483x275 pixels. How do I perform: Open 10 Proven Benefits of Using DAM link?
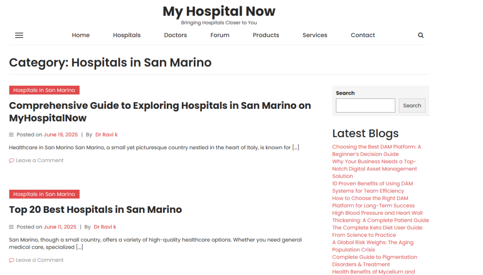point(373,187)
